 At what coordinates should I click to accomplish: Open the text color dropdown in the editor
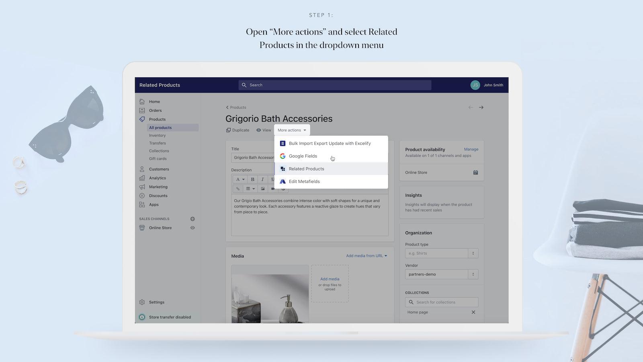coord(240,179)
